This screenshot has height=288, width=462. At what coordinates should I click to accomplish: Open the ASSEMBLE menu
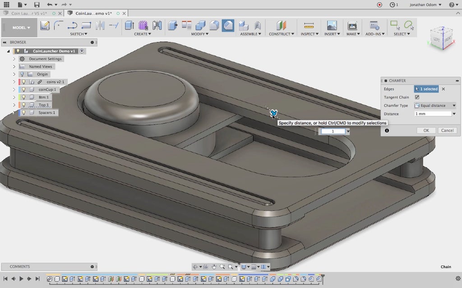(250, 34)
